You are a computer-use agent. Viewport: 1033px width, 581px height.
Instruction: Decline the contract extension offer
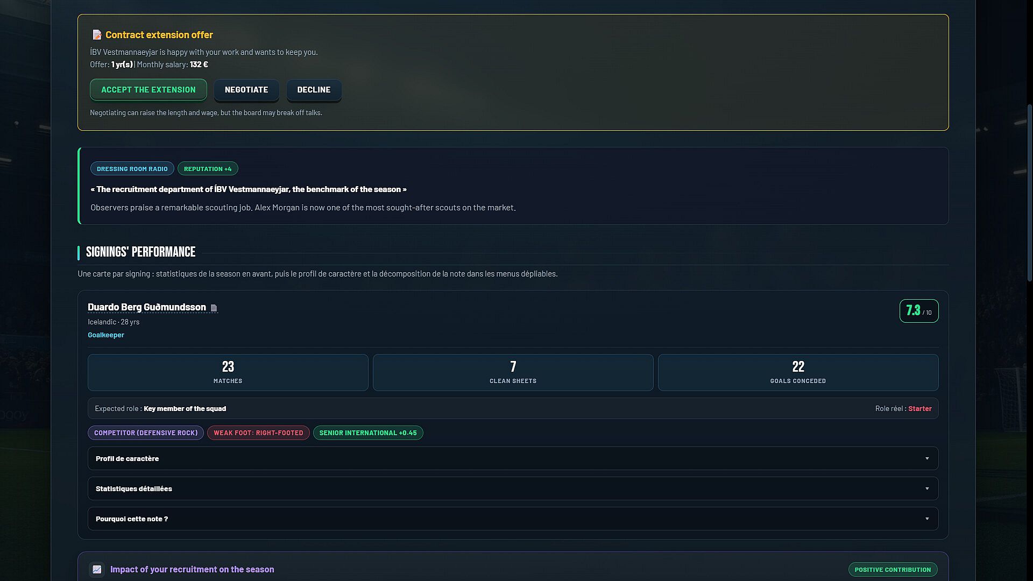[x=314, y=90]
